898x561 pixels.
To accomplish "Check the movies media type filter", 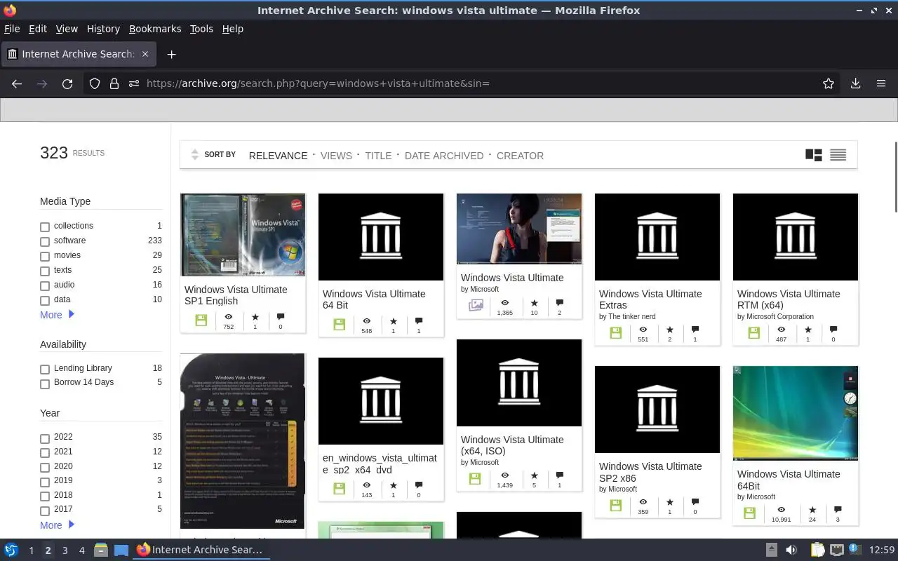I will click(45, 256).
